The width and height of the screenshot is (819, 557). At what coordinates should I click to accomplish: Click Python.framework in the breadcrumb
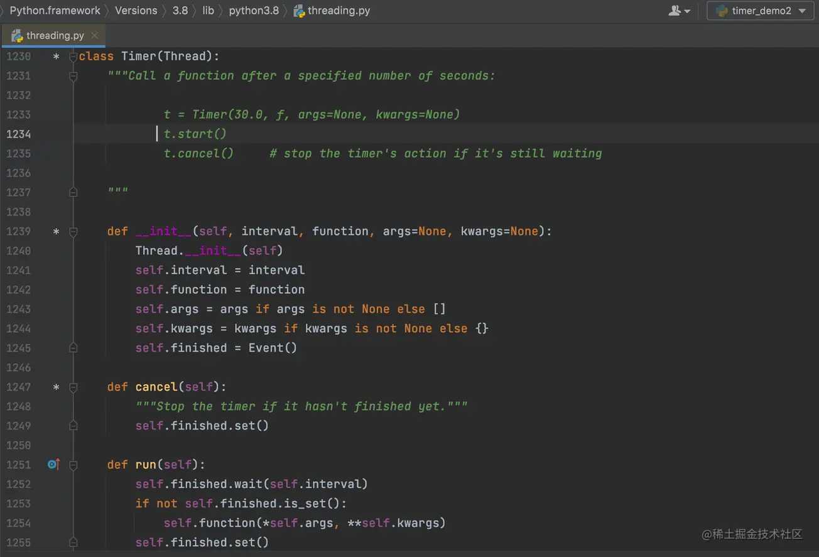click(x=55, y=11)
